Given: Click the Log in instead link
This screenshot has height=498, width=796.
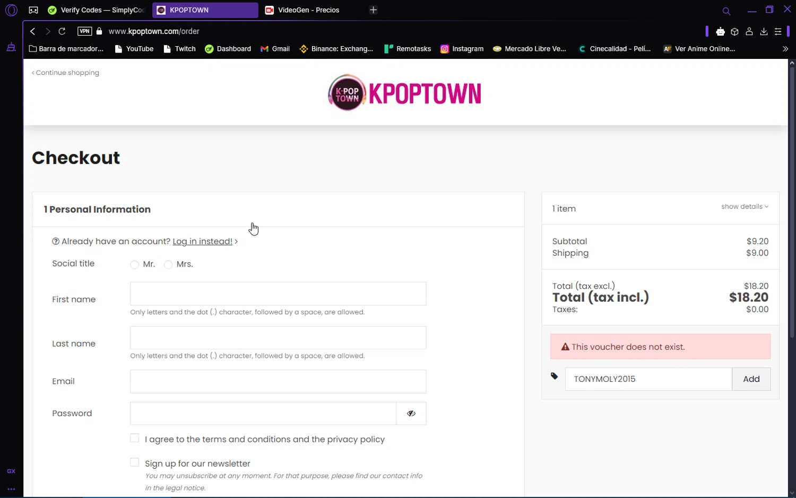Looking at the screenshot, I should (x=202, y=242).
